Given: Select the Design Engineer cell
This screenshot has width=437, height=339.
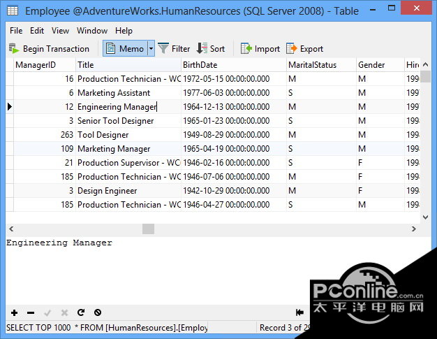Looking at the screenshot, I should point(128,191).
